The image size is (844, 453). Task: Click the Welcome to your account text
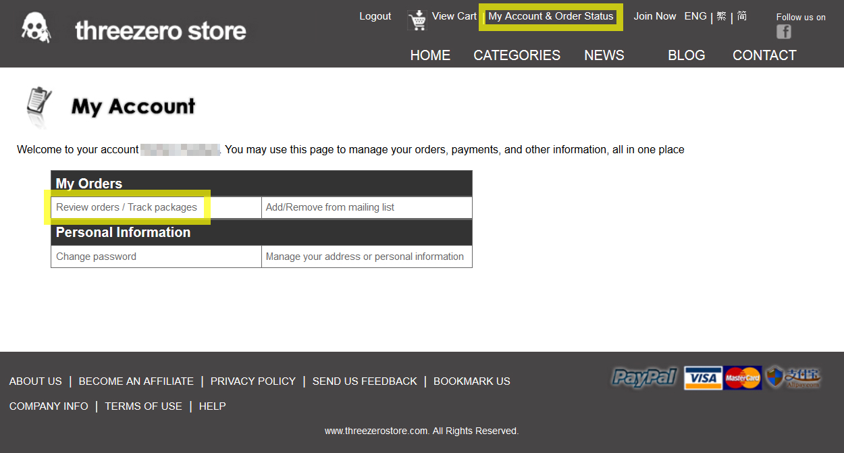point(78,150)
